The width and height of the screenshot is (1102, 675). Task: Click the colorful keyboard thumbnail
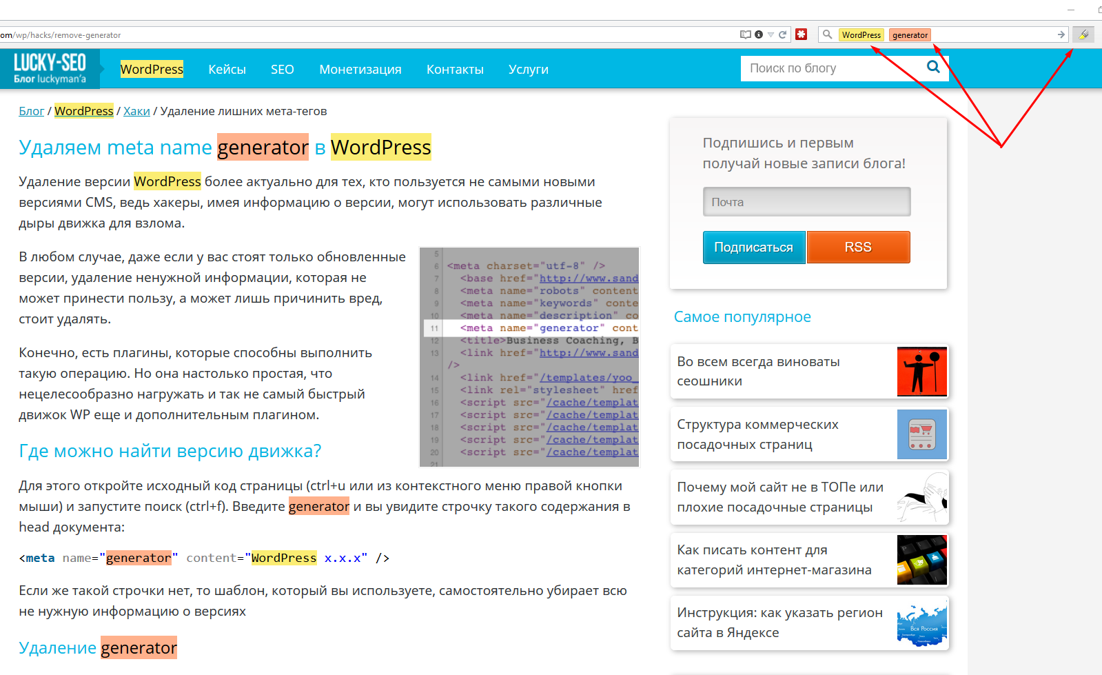click(x=921, y=560)
